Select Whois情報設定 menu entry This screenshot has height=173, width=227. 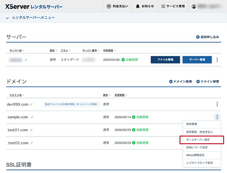[202, 155]
